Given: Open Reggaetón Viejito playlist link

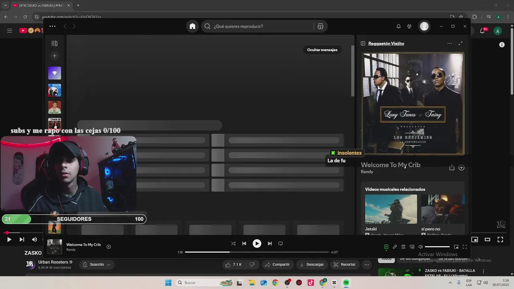Looking at the screenshot, I should tap(386, 43).
